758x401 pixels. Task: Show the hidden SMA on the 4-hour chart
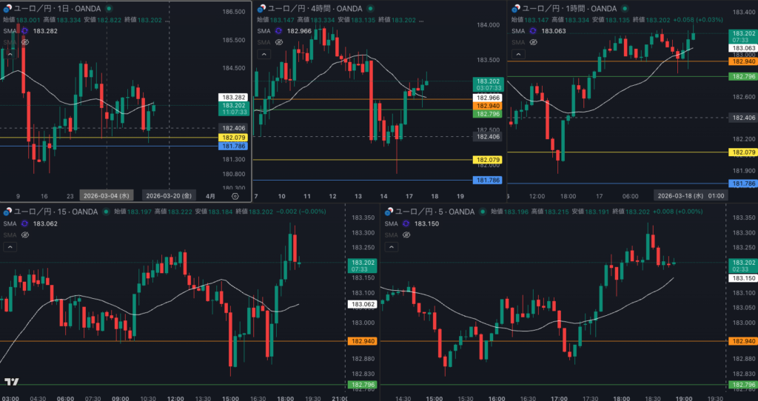click(x=278, y=42)
